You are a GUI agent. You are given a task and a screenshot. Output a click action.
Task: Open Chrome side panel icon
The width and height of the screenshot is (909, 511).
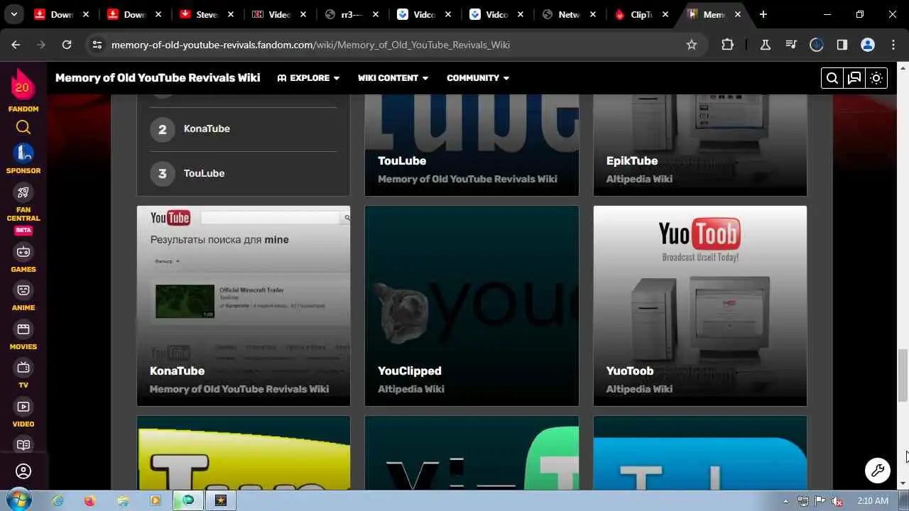[842, 45]
